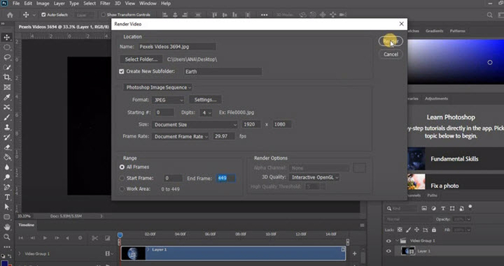Image resolution: width=504 pixels, height=266 pixels.
Task: Open the Document Frame Rate dropdown
Action: coord(180,137)
